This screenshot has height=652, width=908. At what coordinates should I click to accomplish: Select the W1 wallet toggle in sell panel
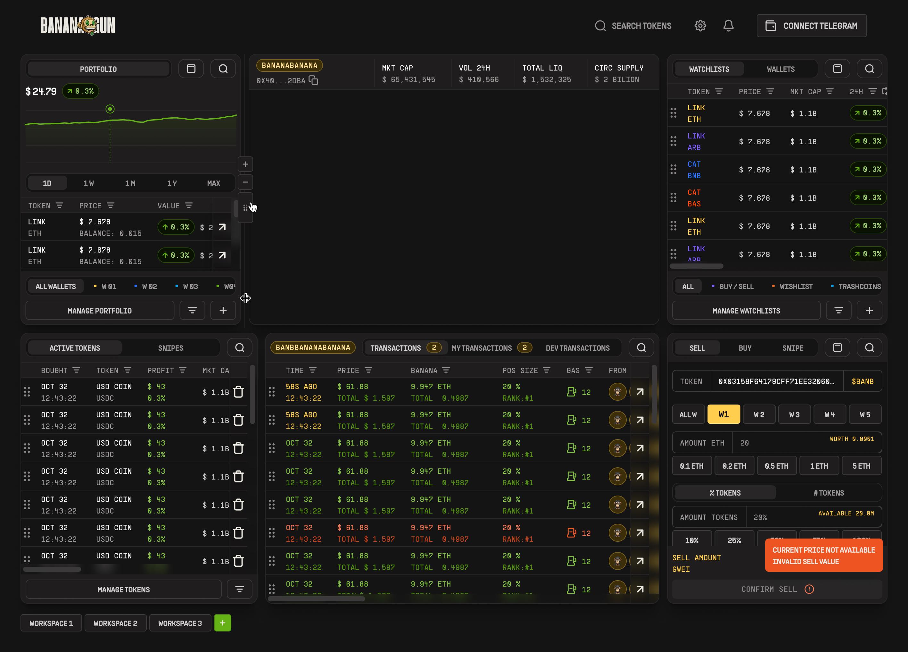point(723,414)
